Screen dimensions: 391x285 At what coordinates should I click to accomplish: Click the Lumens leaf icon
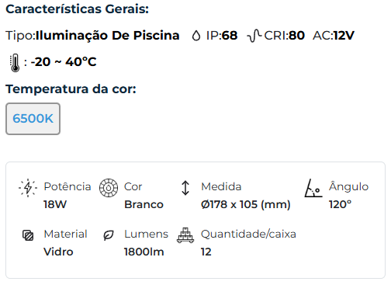pyautogui.click(x=109, y=235)
